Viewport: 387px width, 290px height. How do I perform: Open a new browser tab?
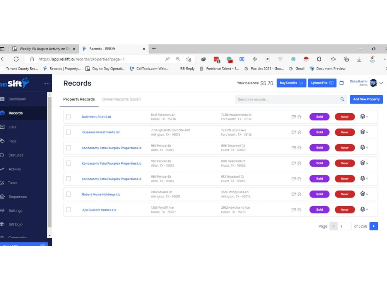[154, 49]
